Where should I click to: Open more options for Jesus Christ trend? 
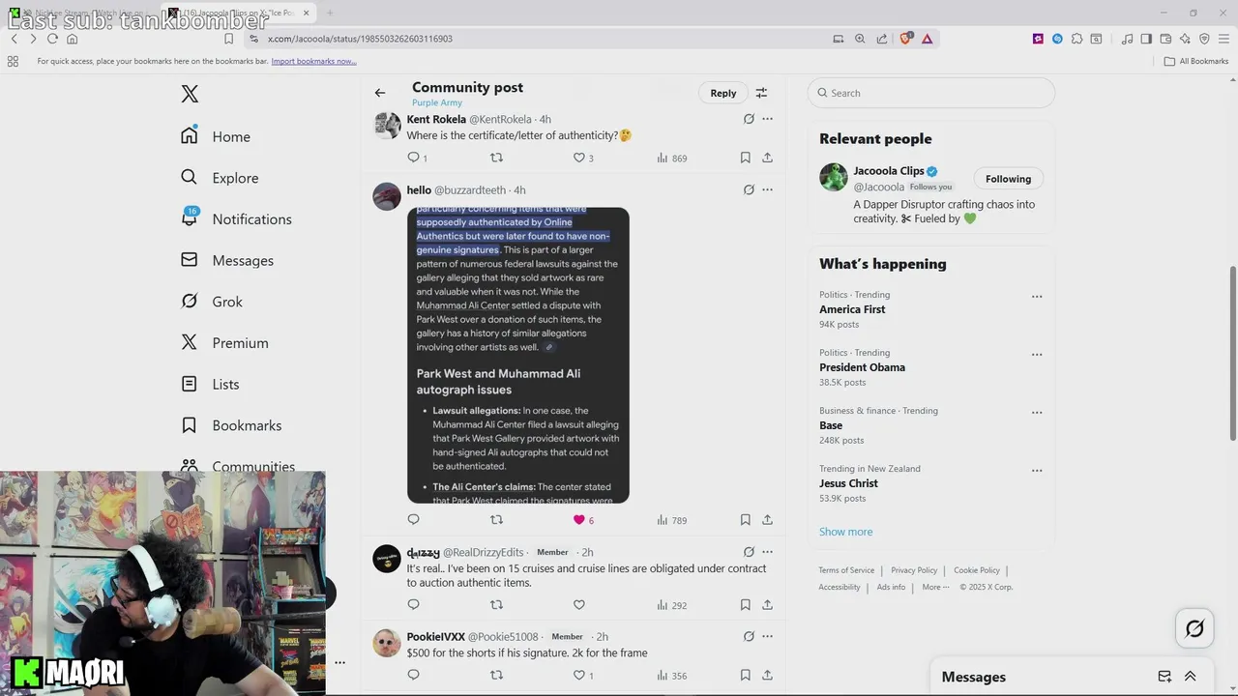pyautogui.click(x=1037, y=471)
